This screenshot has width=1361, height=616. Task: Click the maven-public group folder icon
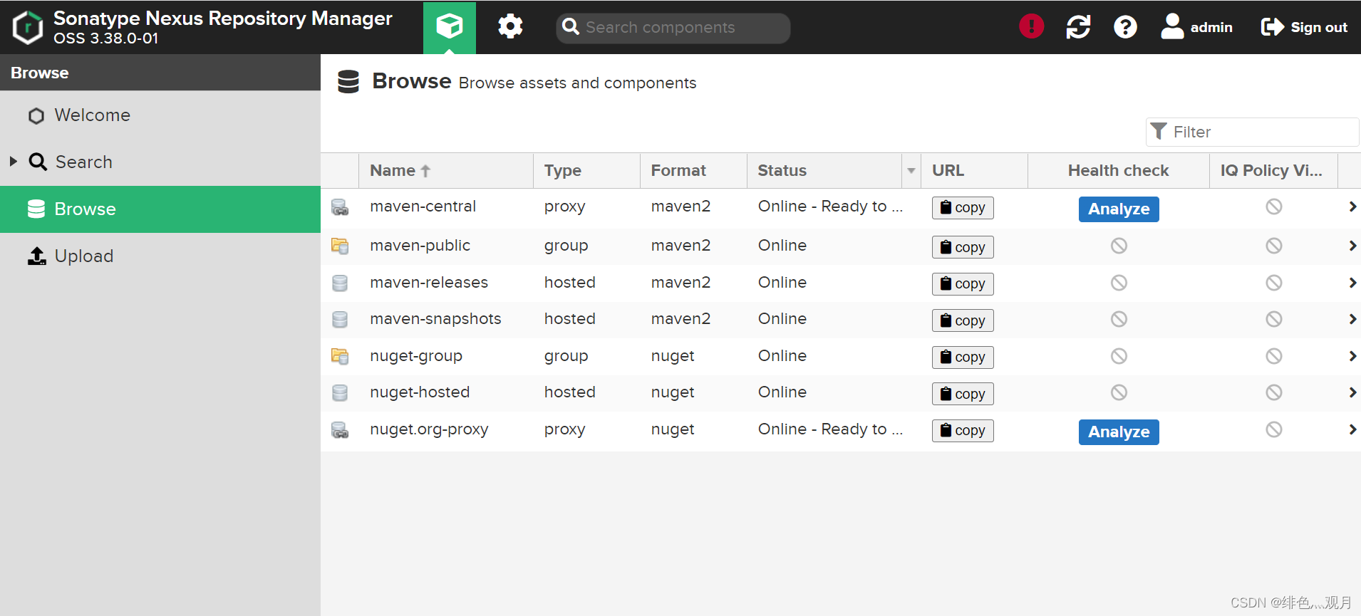(x=340, y=246)
